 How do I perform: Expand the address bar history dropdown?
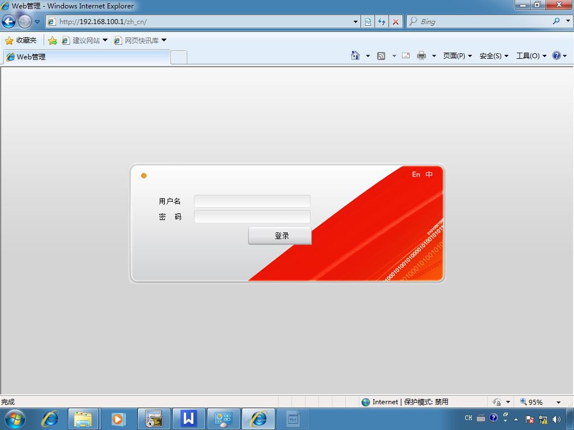pyautogui.click(x=355, y=22)
